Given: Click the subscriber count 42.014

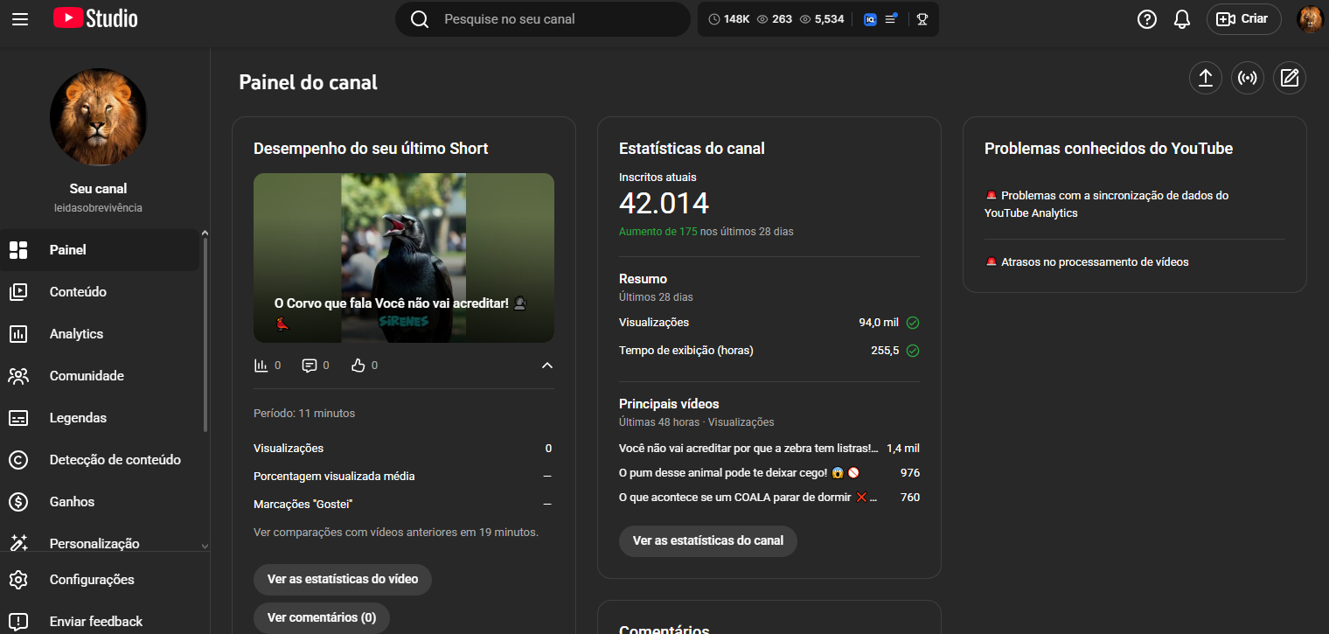Looking at the screenshot, I should [664, 204].
